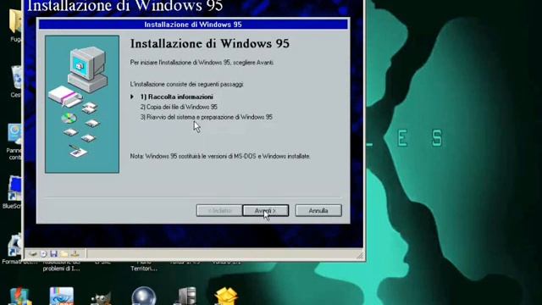This screenshot has width=542, height=305.
Task: Click the CD drive status bar icon
Action: click(43, 254)
